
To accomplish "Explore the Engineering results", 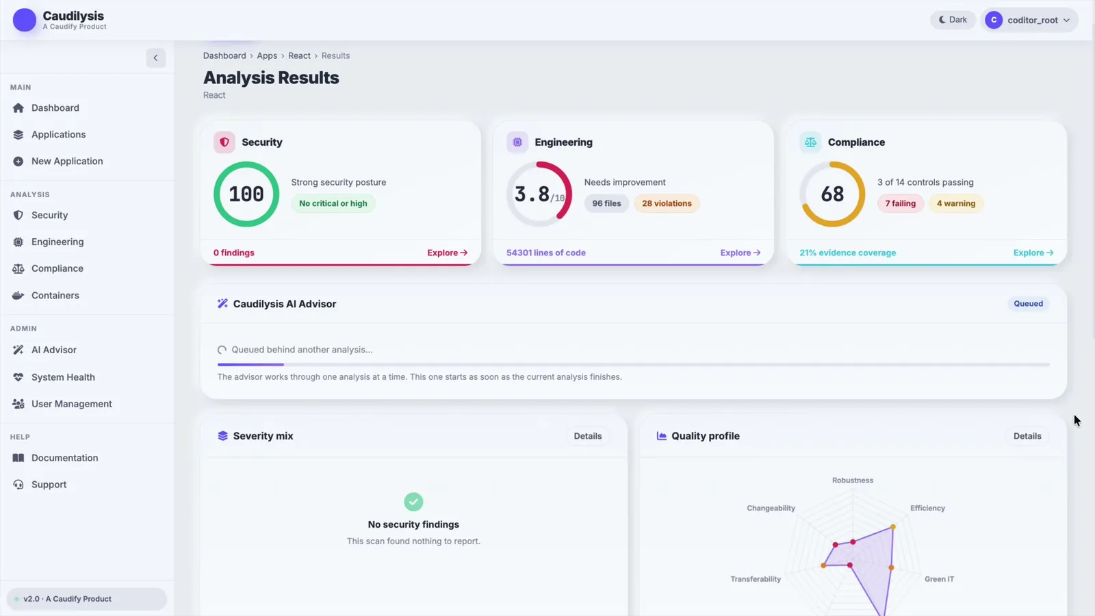I will coord(740,253).
